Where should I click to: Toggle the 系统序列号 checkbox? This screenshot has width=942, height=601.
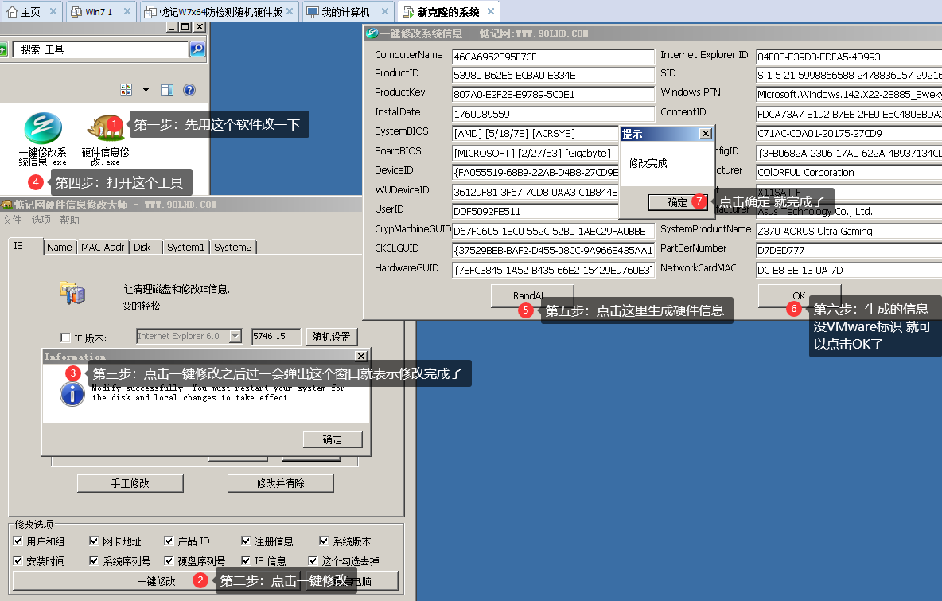tap(94, 560)
